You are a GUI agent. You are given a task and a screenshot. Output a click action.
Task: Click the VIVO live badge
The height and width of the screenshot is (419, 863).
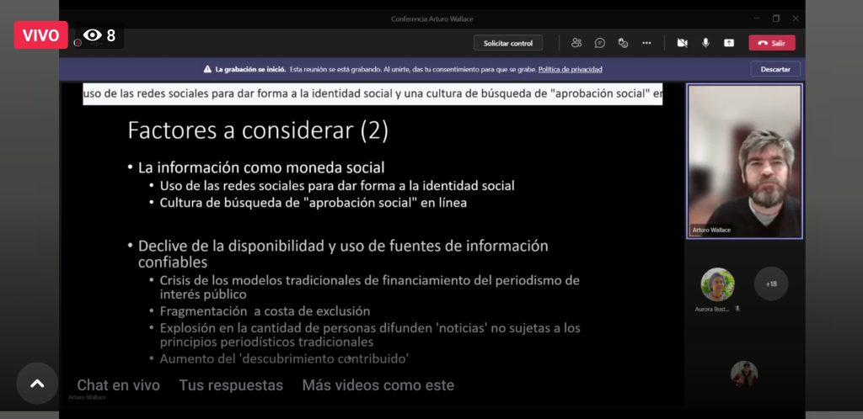tap(40, 35)
